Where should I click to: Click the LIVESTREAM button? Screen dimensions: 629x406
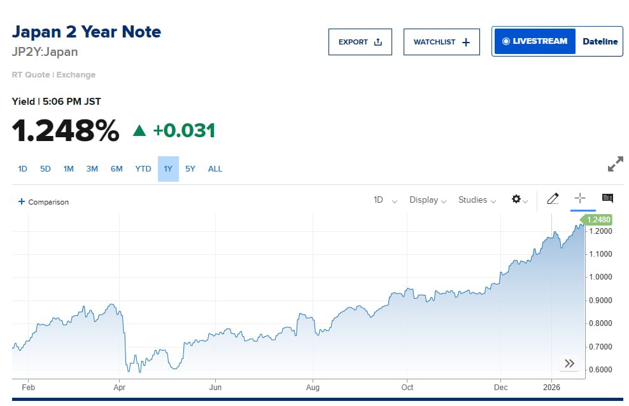pos(535,41)
